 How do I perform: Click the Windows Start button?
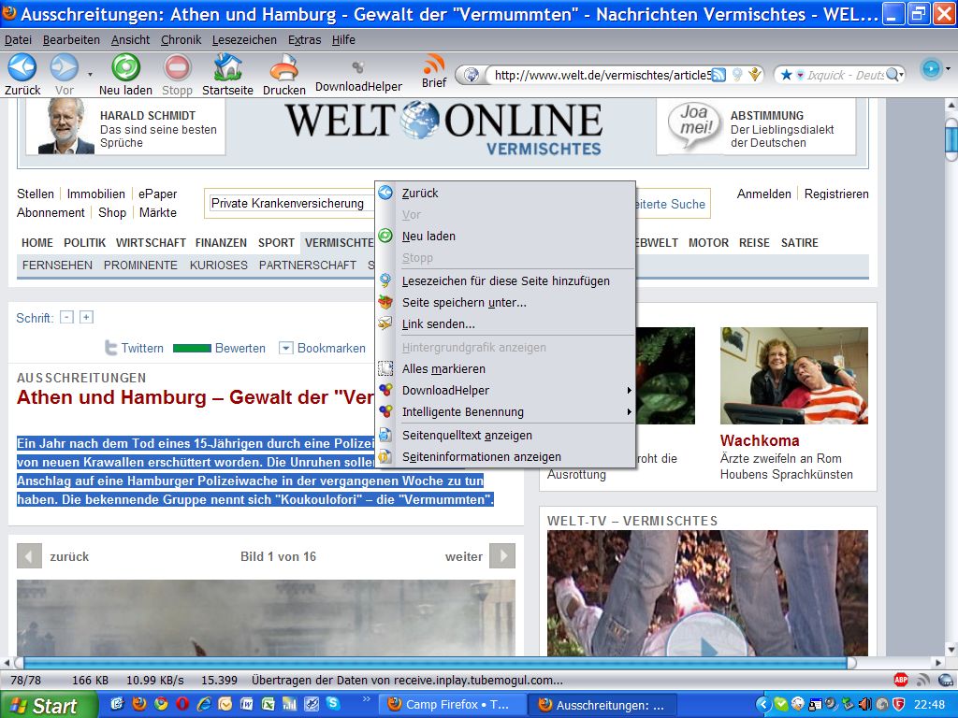[x=49, y=705]
